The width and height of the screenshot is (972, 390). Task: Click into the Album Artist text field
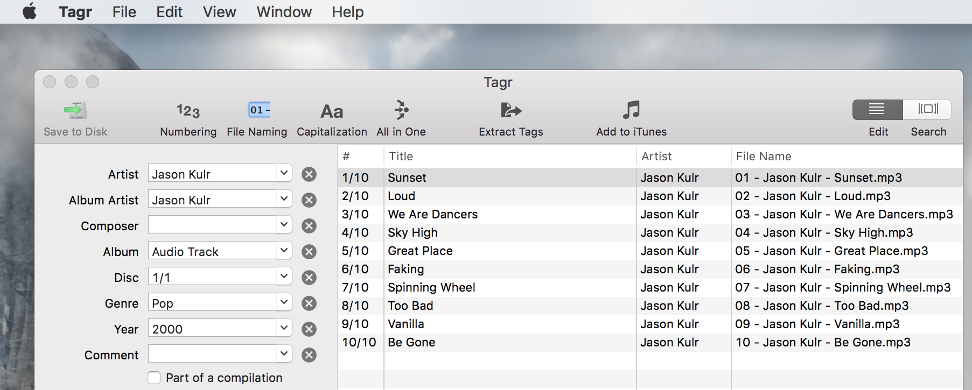pos(212,199)
